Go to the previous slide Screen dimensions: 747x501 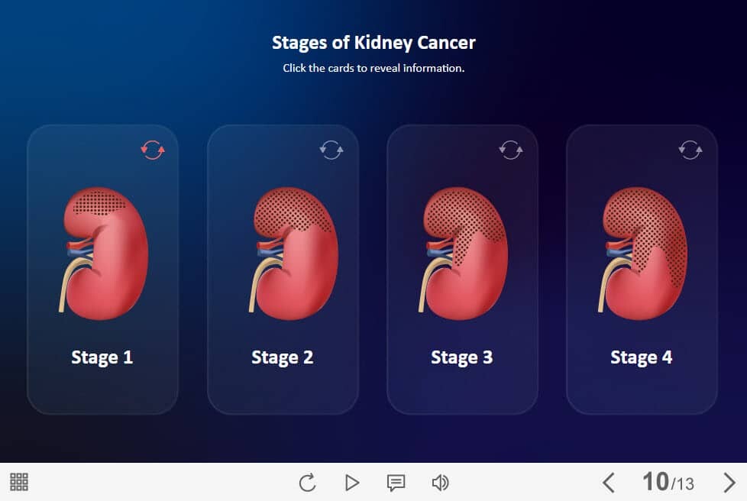pos(608,483)
